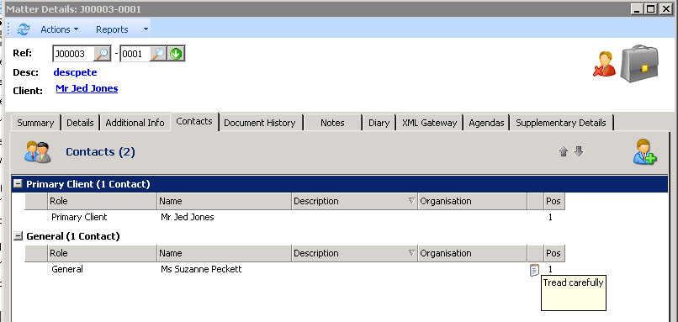Select the Ms Suzanne Peckett contact row

click(x=295, y=269)
